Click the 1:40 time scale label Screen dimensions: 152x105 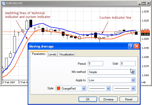tap(143, 82)
